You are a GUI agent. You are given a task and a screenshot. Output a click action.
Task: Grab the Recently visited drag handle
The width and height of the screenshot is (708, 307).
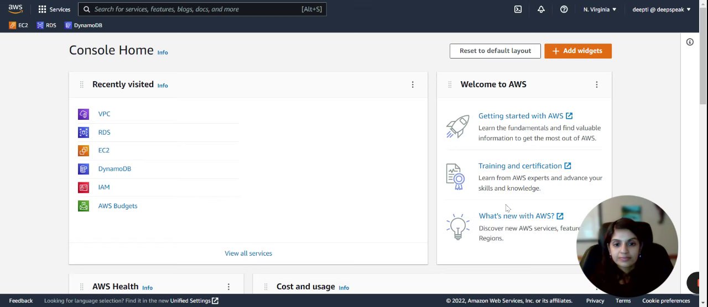point(81,84)
